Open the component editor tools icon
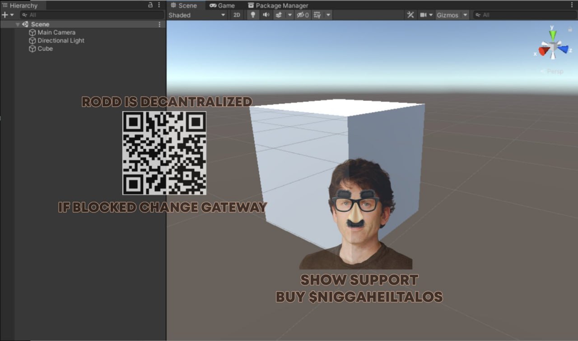Image resolution: width=578 pixels, height=341 pixels. 410,15
